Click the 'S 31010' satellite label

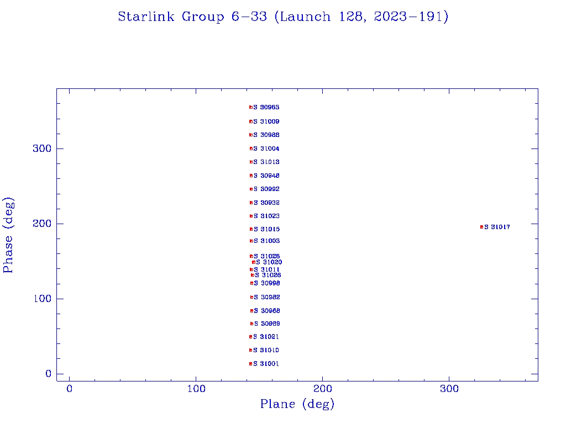tap(266, 351)
